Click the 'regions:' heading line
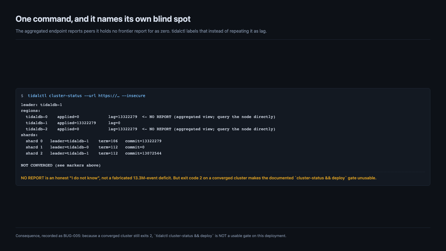The image size is (446, 251). click(30, 111)
